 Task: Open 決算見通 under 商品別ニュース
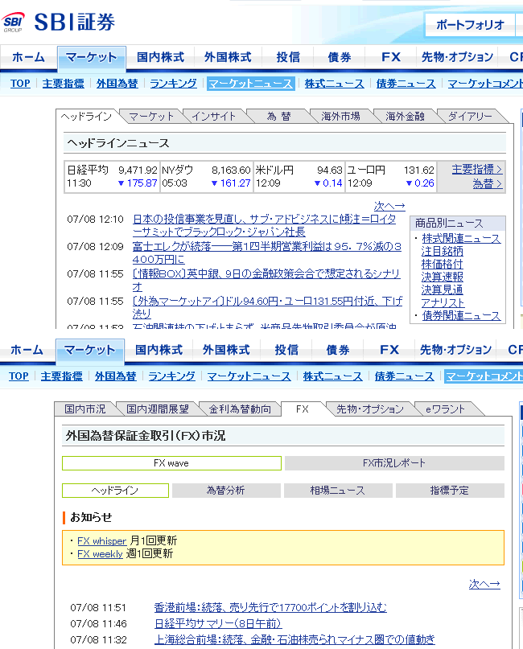[x=442, y=290]
